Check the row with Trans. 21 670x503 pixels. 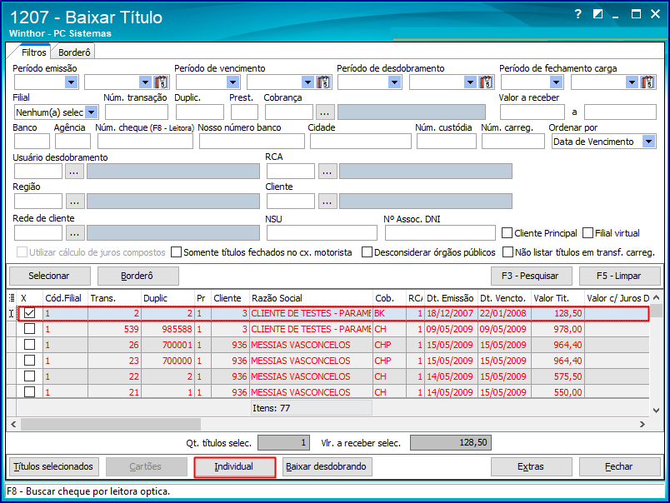coord(29,391)
